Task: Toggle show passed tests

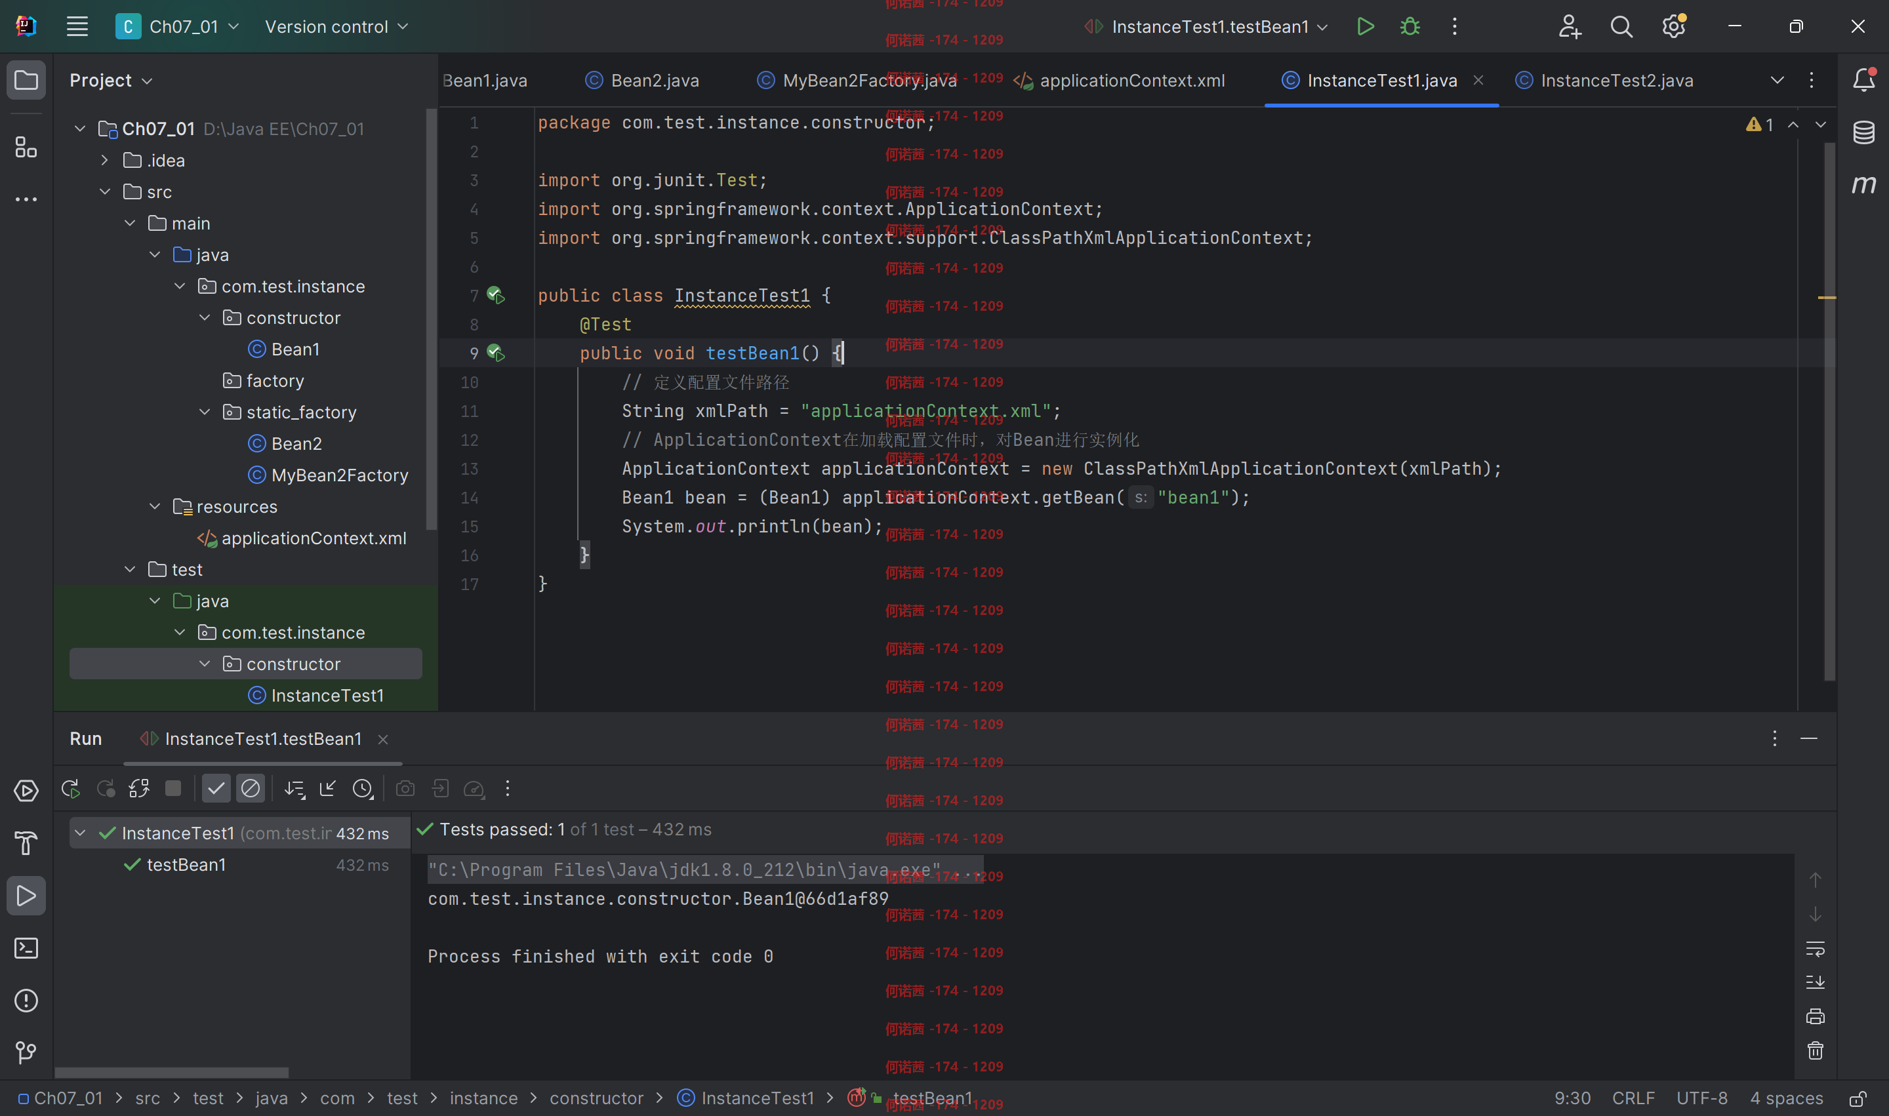Action: [216, 788]
